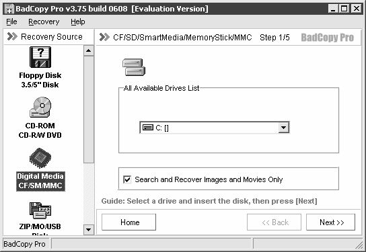The width and height of the screenshot is (366, 252).
Task: Click the double-arrow icon beside Recovery Source
Action: tap(12, 36)
